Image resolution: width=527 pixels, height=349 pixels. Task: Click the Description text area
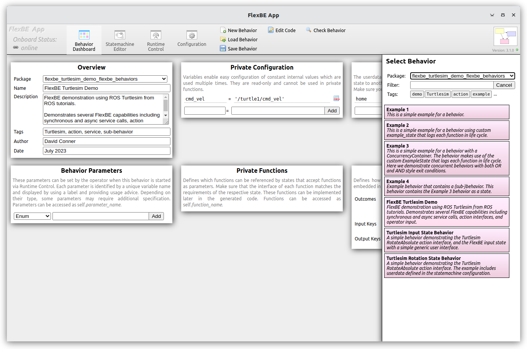103,109
